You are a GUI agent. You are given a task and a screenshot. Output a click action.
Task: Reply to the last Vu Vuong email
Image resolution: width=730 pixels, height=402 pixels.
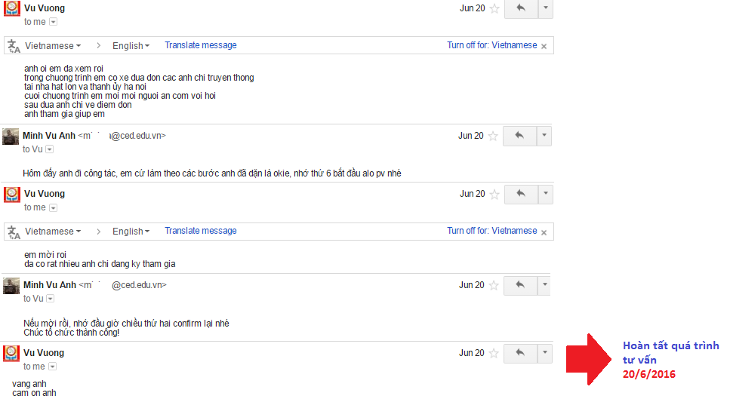click(520, 353)
